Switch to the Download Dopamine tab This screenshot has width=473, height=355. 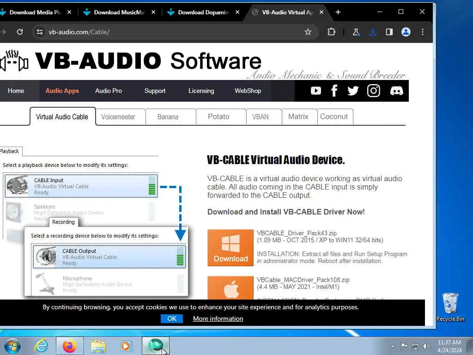click(203, 12)
